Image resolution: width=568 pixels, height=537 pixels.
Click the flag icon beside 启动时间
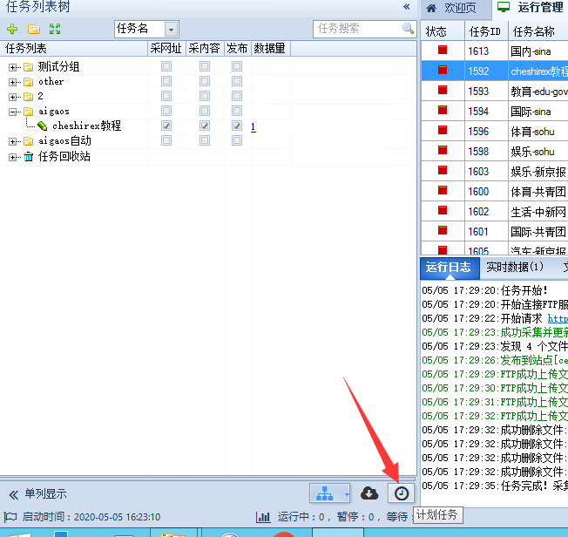10,516
